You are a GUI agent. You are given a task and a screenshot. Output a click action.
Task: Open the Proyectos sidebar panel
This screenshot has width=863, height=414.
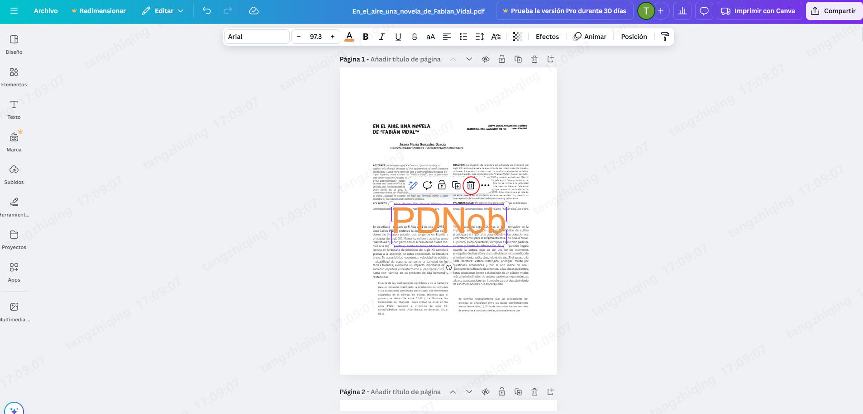coord(14,240)
